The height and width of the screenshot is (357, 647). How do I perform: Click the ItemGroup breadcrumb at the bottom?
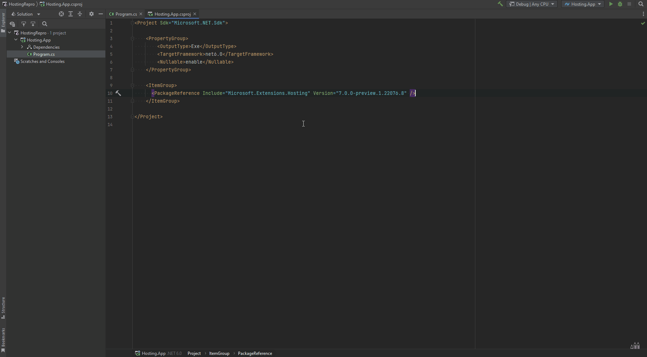coord(219,353)
